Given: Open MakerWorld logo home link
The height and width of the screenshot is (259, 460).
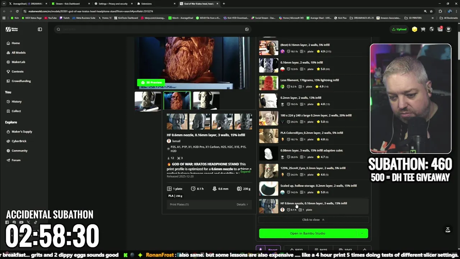Looking at the screenshot, I should pyautogui.click(x=11, y=29).
